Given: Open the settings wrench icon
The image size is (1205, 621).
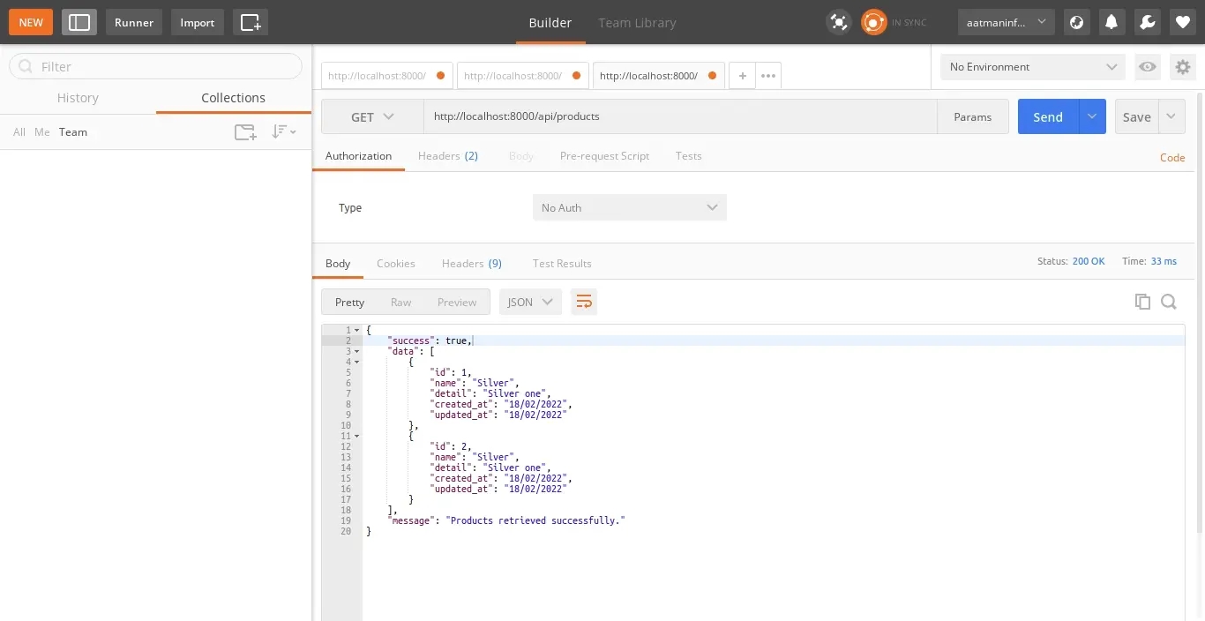Looking at the screenshot, I should tap(1147, 22).
